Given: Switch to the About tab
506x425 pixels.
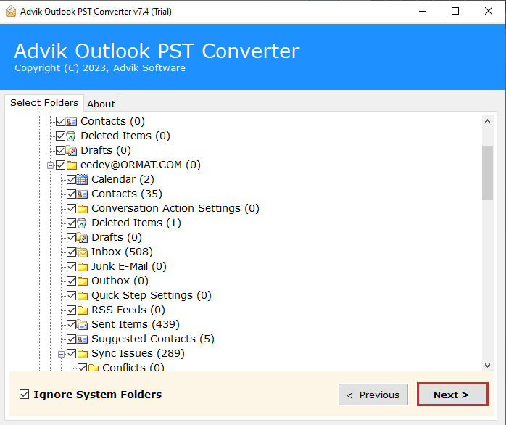Looking at the screenshot, I should [101, 104].
